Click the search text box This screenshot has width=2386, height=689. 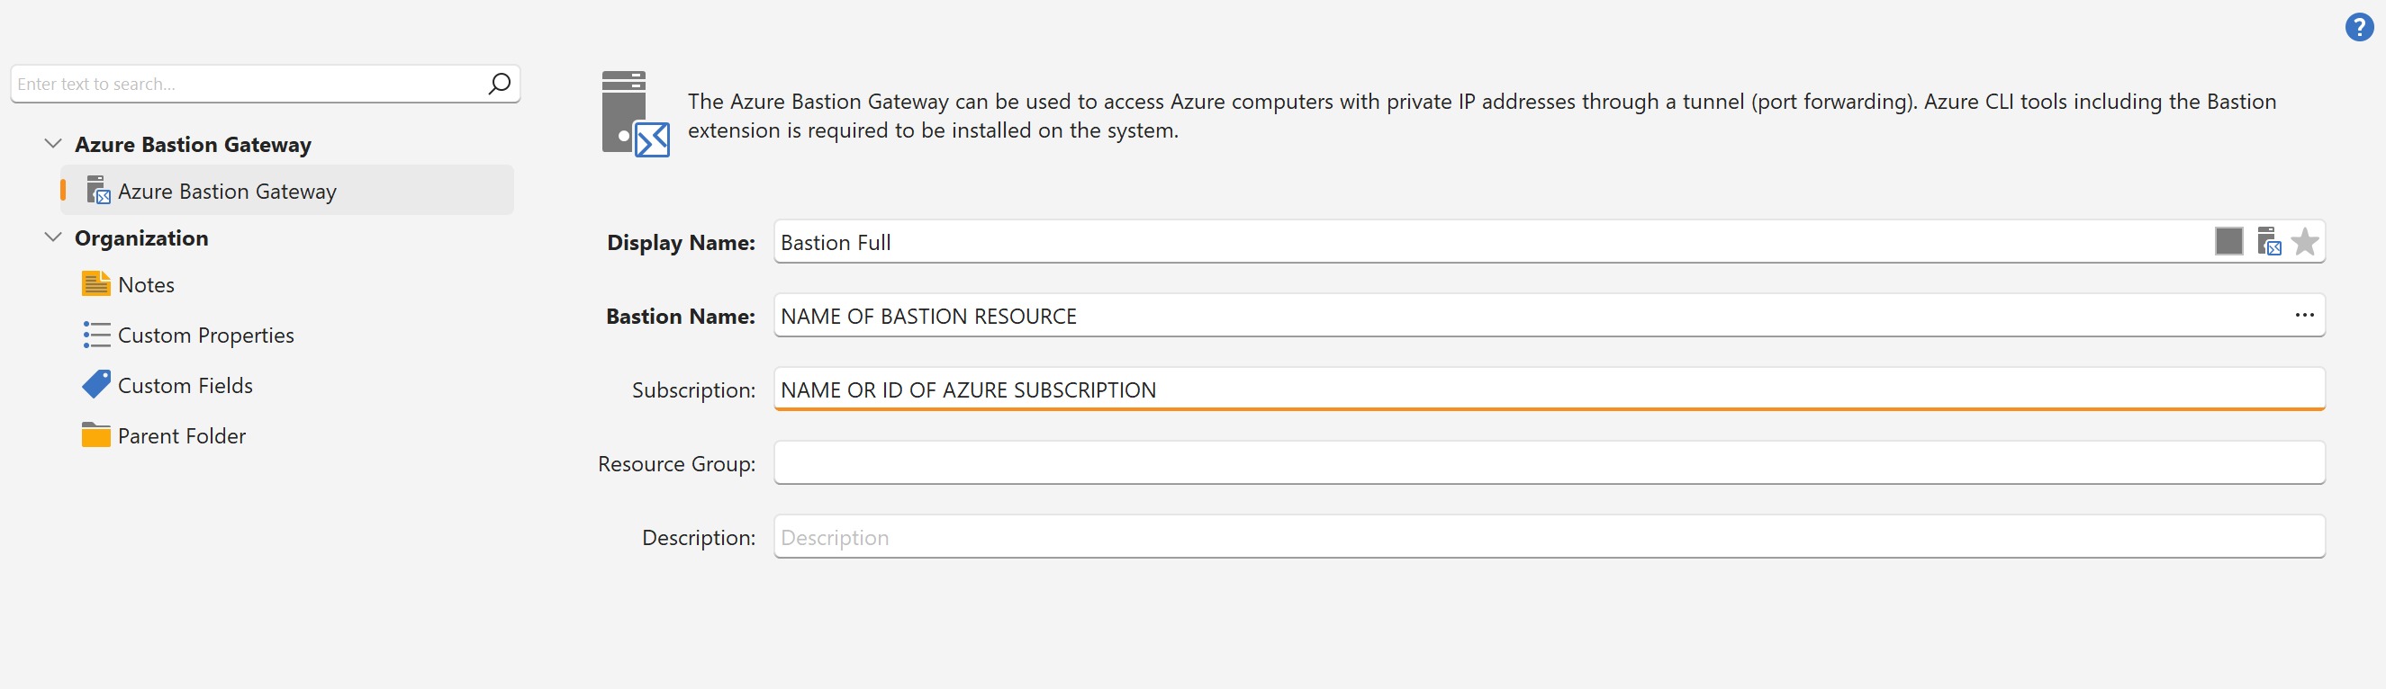[249, 85]
